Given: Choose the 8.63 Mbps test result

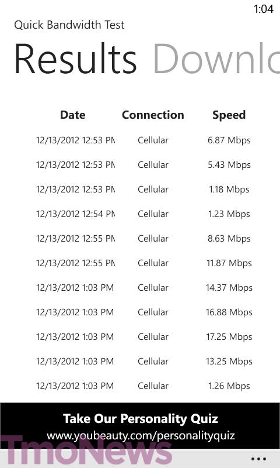Looking at the screenshot, I should pyautogui.click(x=144, y=239).
